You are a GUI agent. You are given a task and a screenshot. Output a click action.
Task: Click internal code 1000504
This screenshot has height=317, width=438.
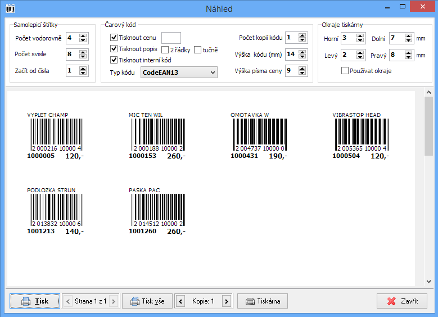click(346, 156)
